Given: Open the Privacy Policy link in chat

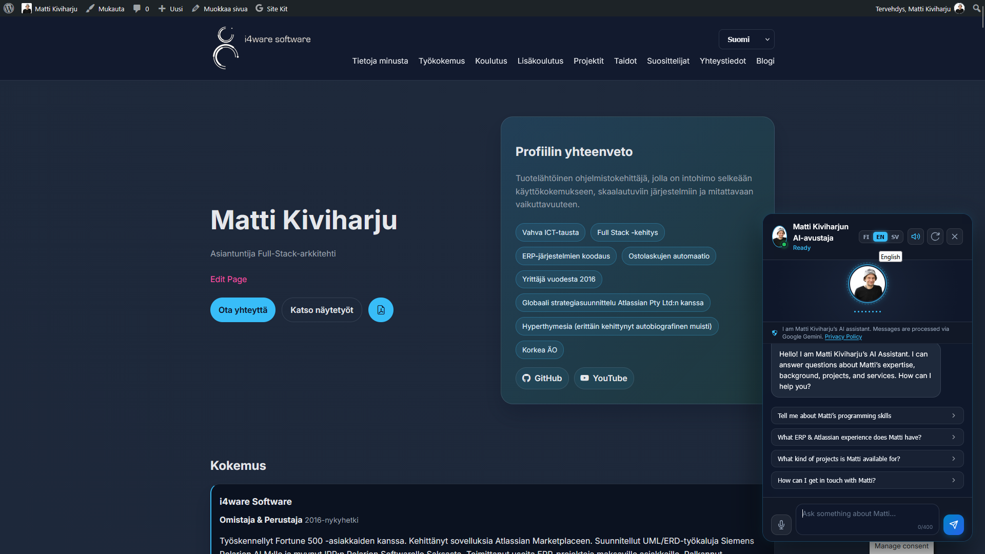Looking at the screenshot, I should (x=843, y=337).
